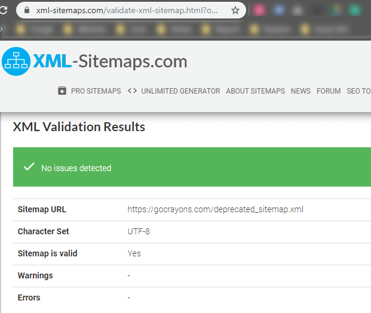Screen dimensions: 371x313
Task: Click the address bar URL text
Action: click(127, 10)
